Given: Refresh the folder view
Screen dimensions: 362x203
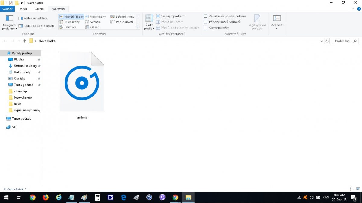Looking at the screenshot, I should point(327,41).
